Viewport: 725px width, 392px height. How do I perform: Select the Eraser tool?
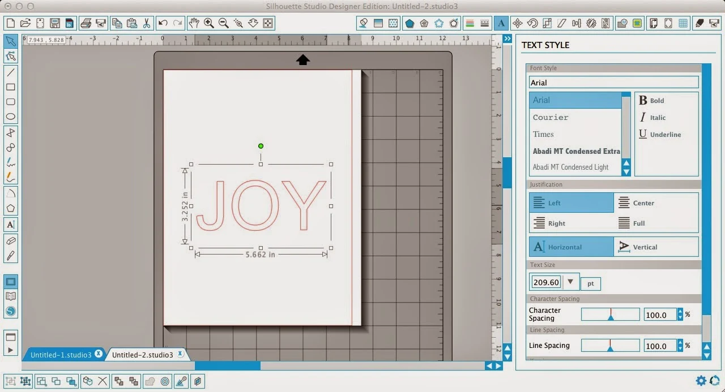pos(11,240)
